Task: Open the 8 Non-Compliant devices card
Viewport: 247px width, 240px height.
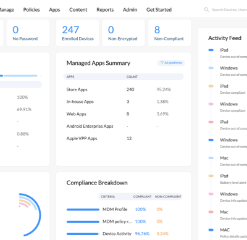Action: click(170, 33)
